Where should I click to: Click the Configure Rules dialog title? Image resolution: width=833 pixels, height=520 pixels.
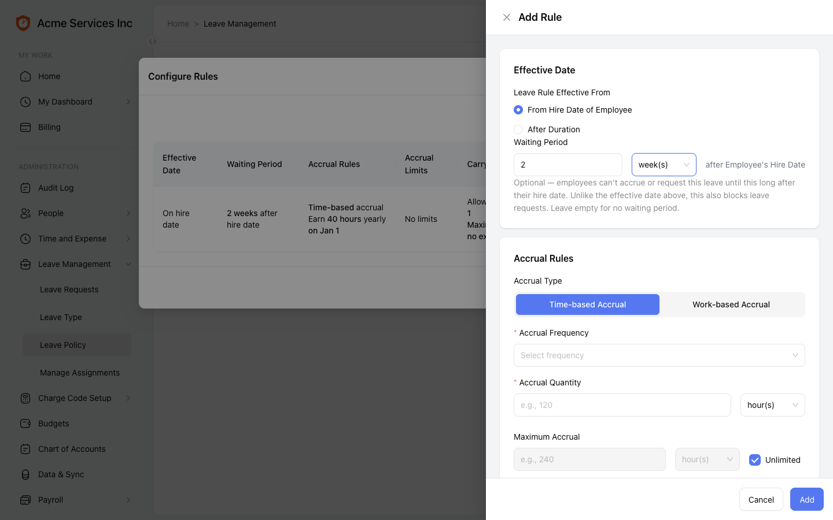pos(183,76)
